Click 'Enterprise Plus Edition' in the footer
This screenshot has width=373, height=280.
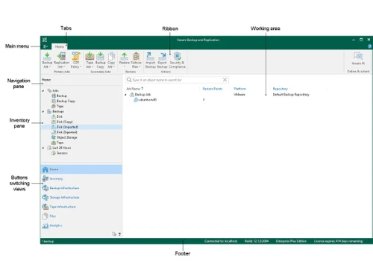pyautogui.click(x=291, y=241)
